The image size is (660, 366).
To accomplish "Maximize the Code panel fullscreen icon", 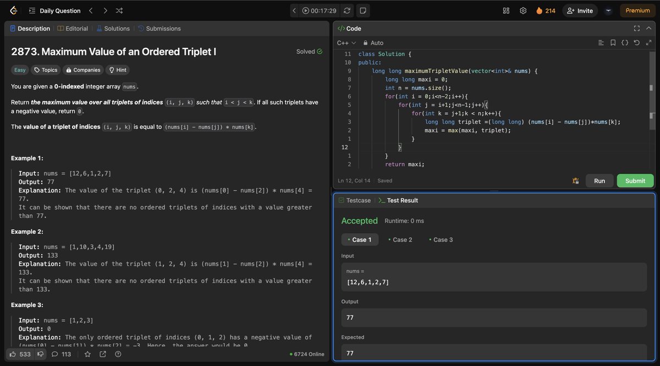I will pos(636,29).
